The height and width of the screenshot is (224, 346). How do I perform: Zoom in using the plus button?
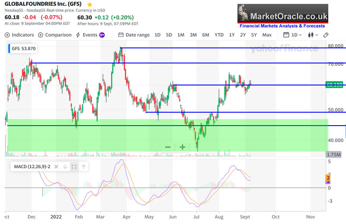coord(182,147)
